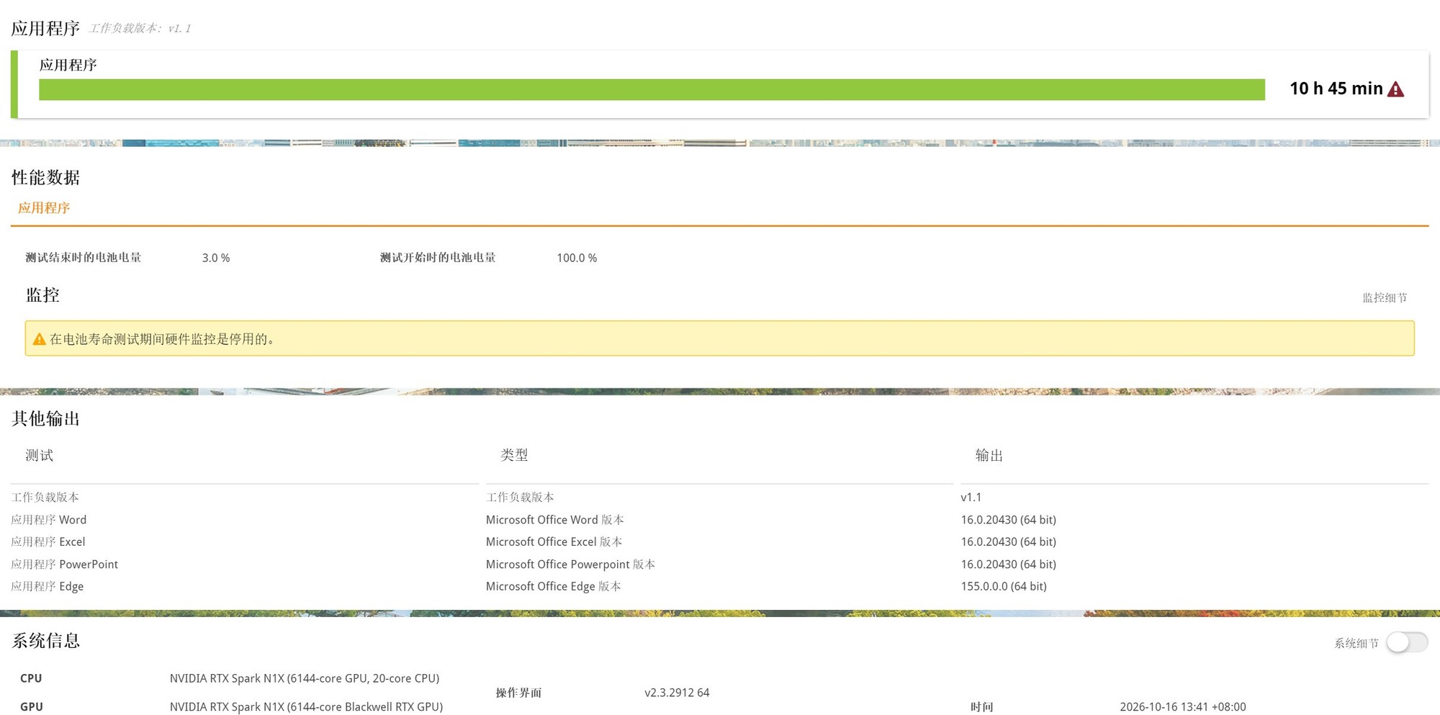This screenshot has width=1440, height=715.
Task: Click the 测试结束时的电池电量 label
Action: (x=84, y=258)
